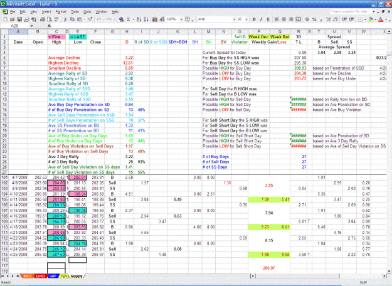The image size is (392, 286).
Task: Click the red Font Color swatch
Action: coord(381,19)
